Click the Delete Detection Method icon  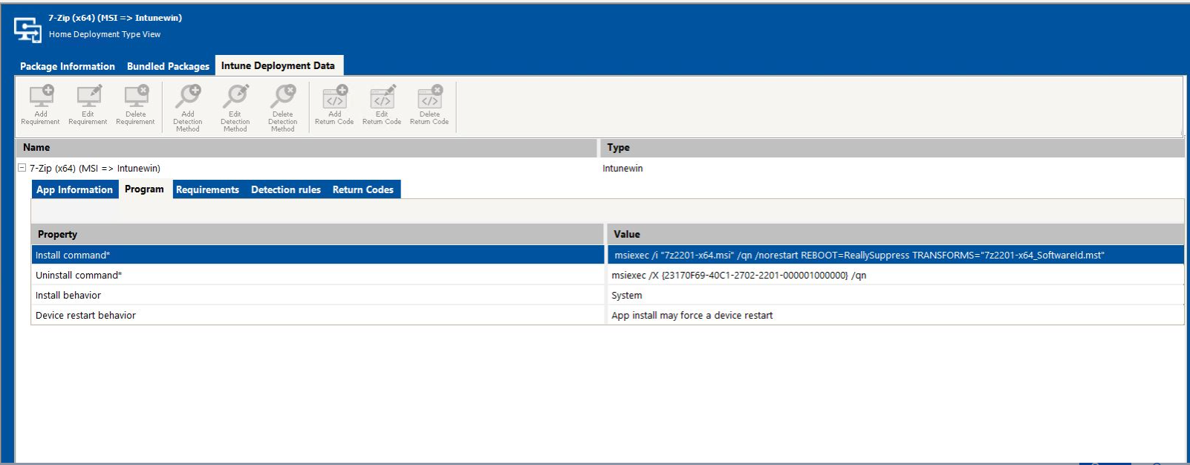(282, 97)
